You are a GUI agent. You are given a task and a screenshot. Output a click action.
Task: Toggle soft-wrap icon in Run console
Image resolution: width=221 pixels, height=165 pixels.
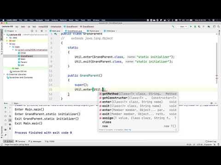click(x=10, y=116)
